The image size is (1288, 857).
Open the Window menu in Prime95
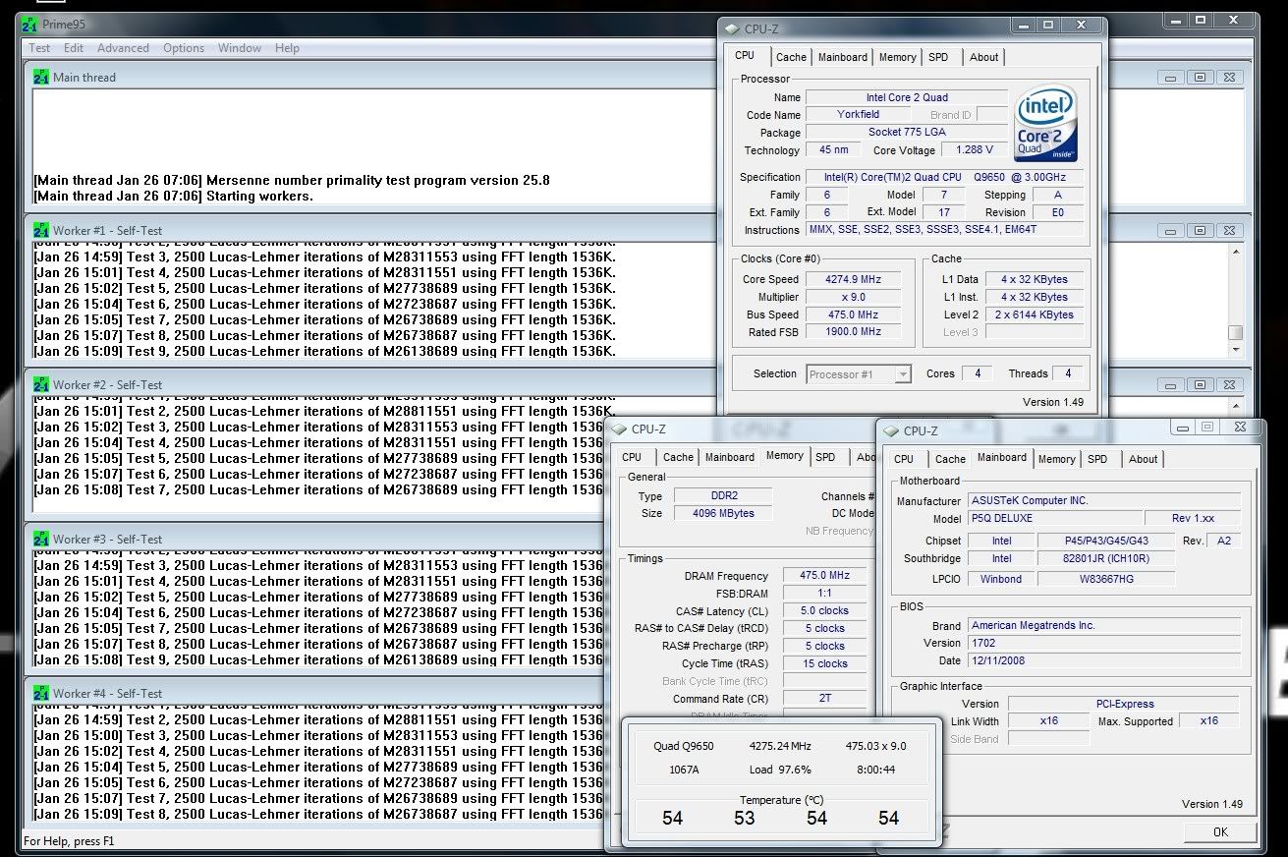pos(240,47)
